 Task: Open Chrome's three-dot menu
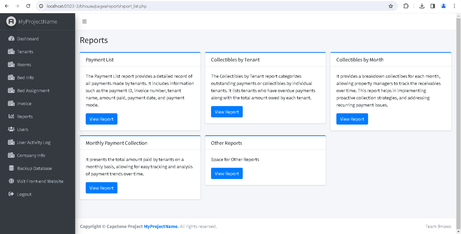pos(454,6)
